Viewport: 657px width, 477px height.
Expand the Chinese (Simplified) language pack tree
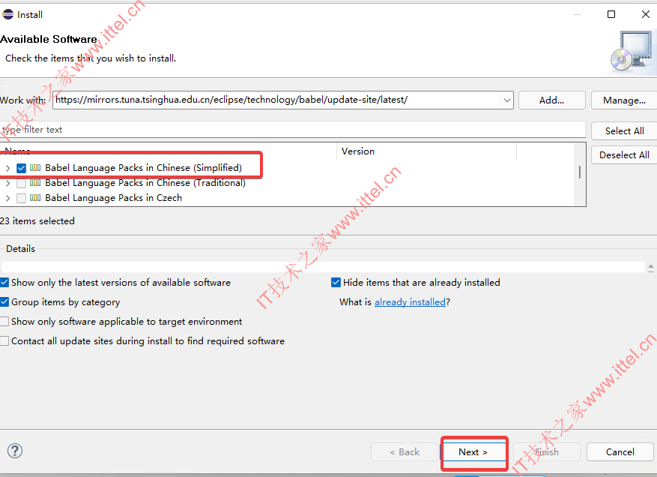[8, 168]
